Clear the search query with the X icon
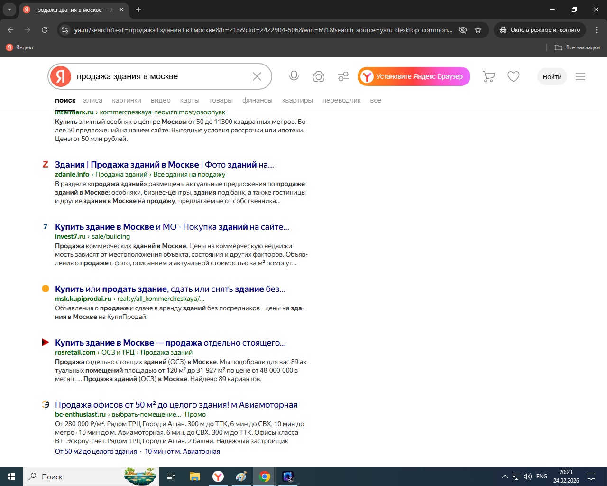Screen dimensions: 607x486 click(257, 76)
